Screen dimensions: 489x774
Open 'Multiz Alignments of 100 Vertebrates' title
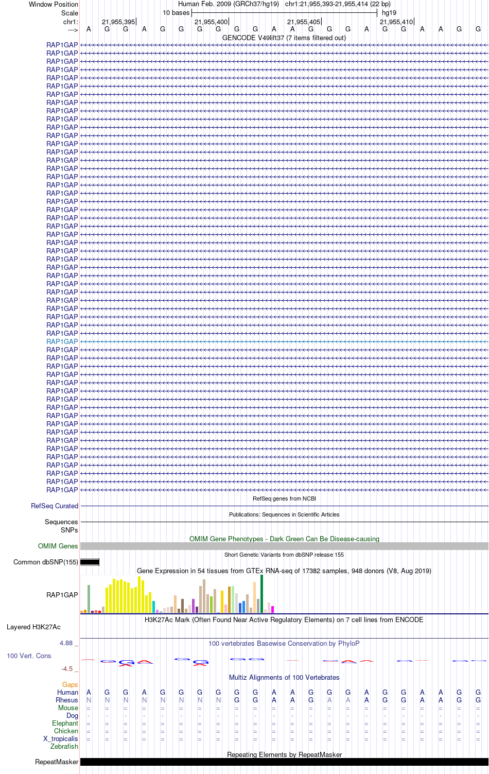click(284, 677)
